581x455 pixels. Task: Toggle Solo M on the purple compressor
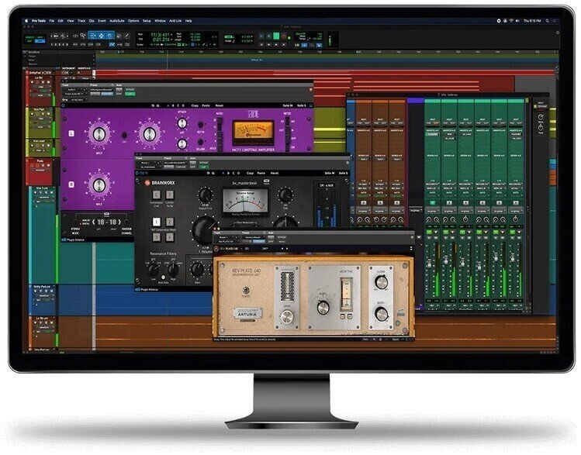pos(288,105)
